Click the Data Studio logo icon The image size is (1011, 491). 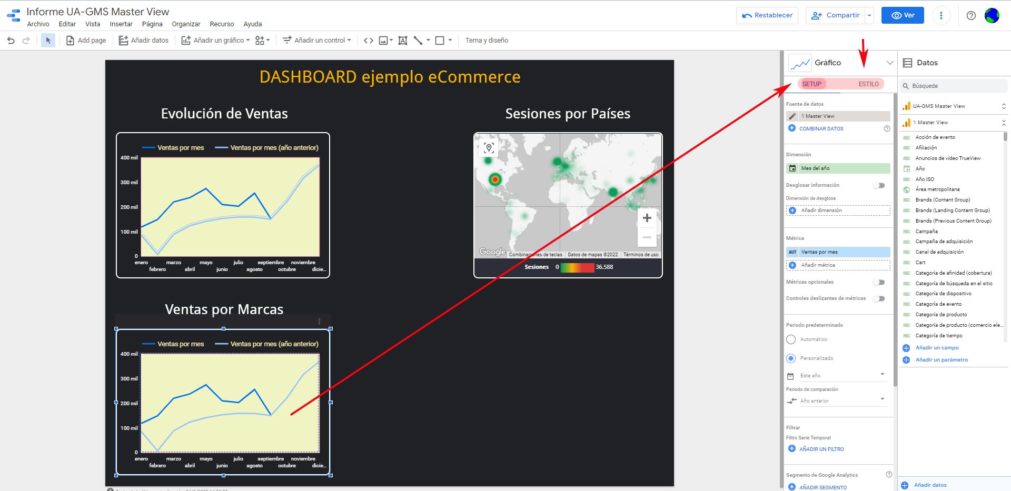pyautogui.click(x=14, y=15)
